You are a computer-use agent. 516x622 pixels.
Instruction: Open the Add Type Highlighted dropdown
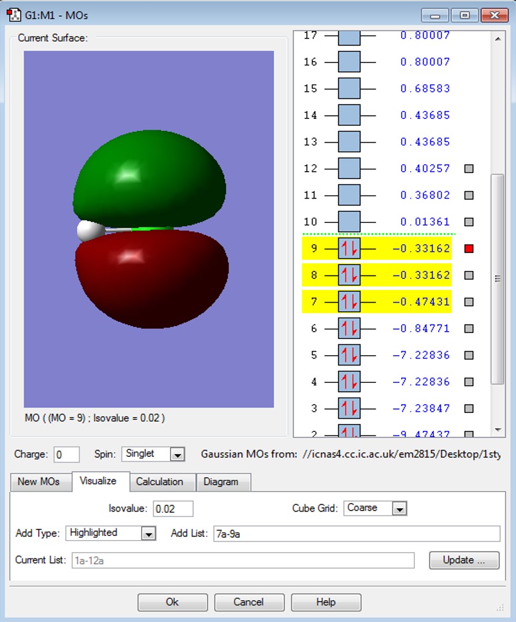coord(149,534)
